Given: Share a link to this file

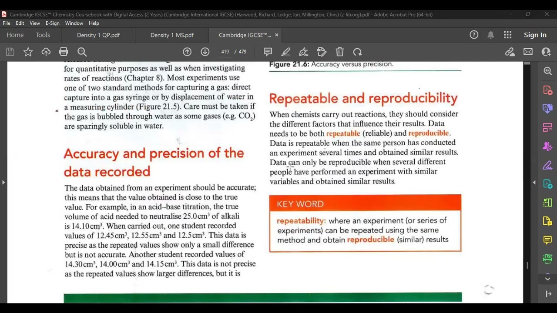Looking at the screenshot, I should (x=510, y=52).
